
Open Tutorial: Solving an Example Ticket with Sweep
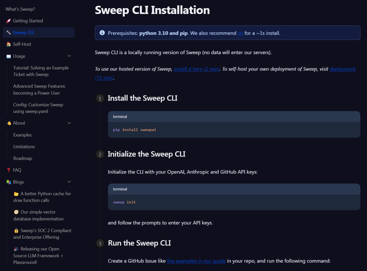point(41,71)
